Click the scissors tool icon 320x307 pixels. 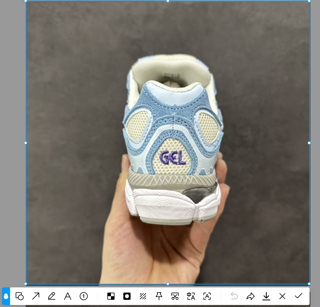click(175, 296)
